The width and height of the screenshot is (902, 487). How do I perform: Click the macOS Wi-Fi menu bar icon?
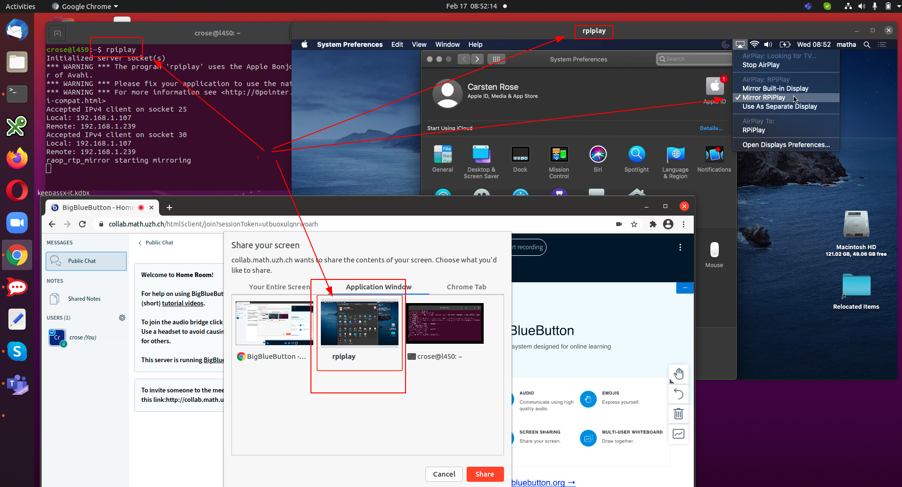click(x=755, y=44)
